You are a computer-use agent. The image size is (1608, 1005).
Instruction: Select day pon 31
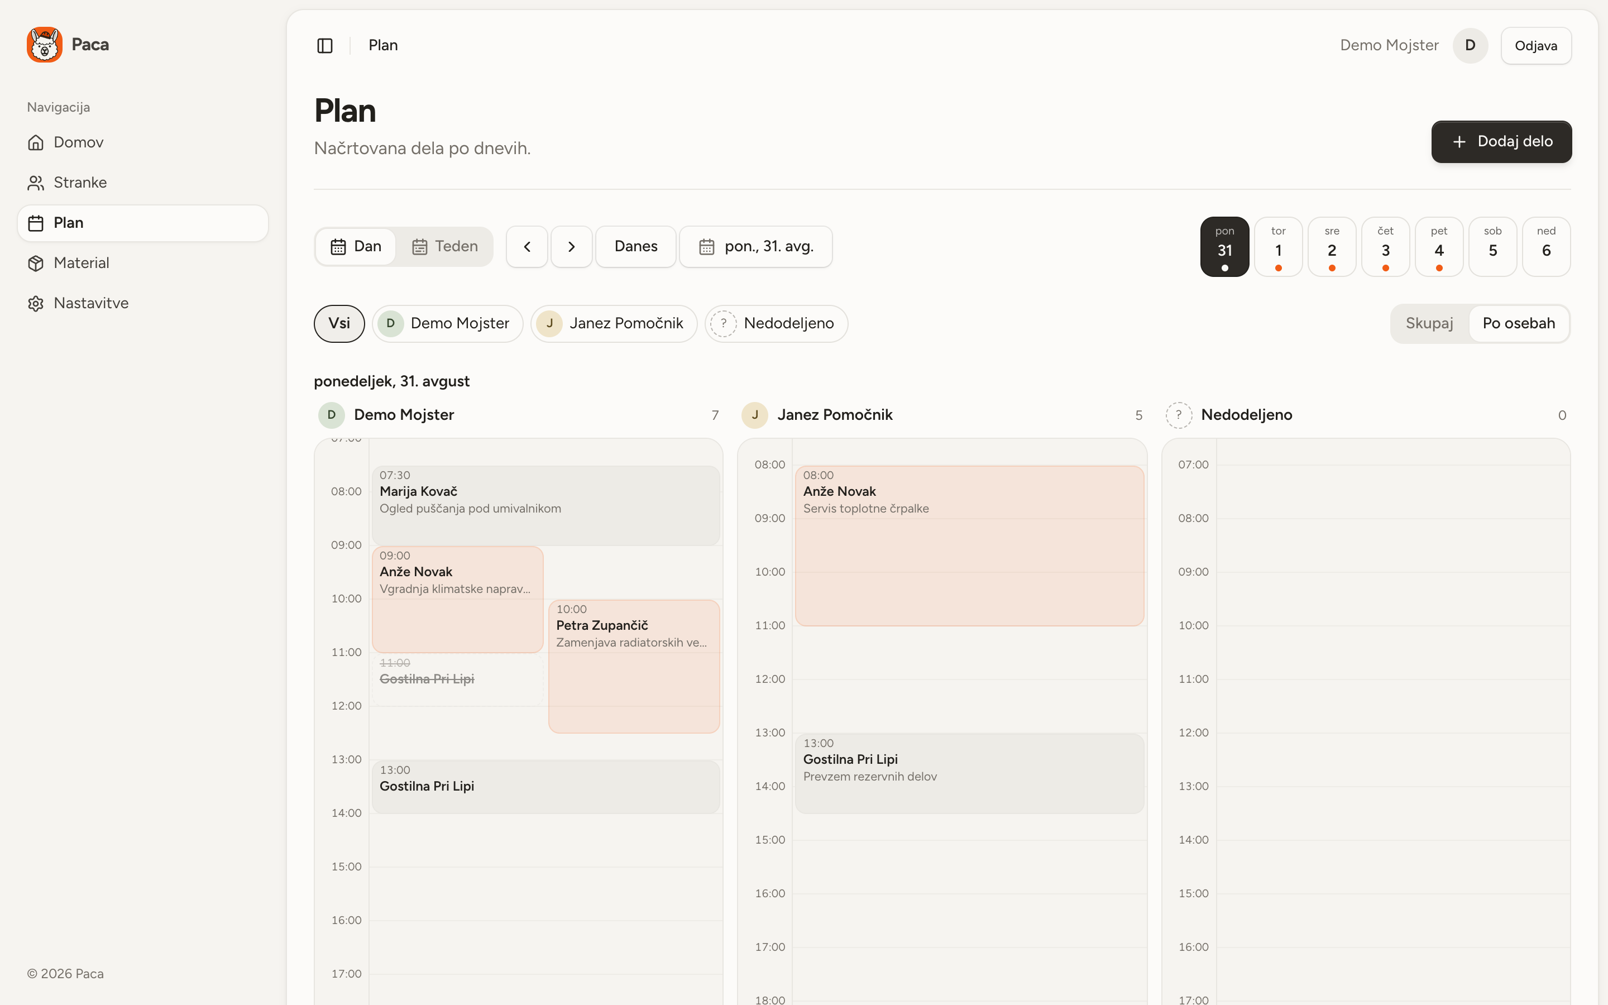tap(1224, 247)
